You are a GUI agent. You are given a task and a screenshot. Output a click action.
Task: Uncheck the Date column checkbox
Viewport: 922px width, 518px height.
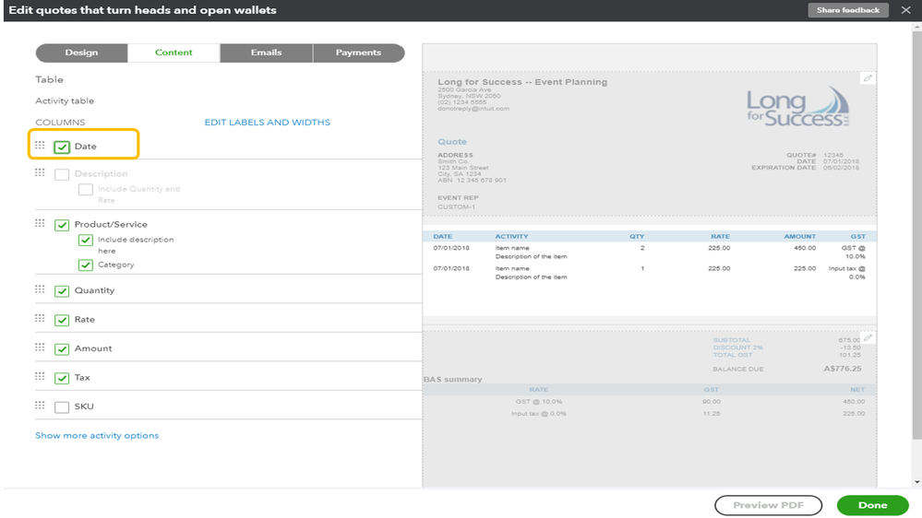[62, 147]
